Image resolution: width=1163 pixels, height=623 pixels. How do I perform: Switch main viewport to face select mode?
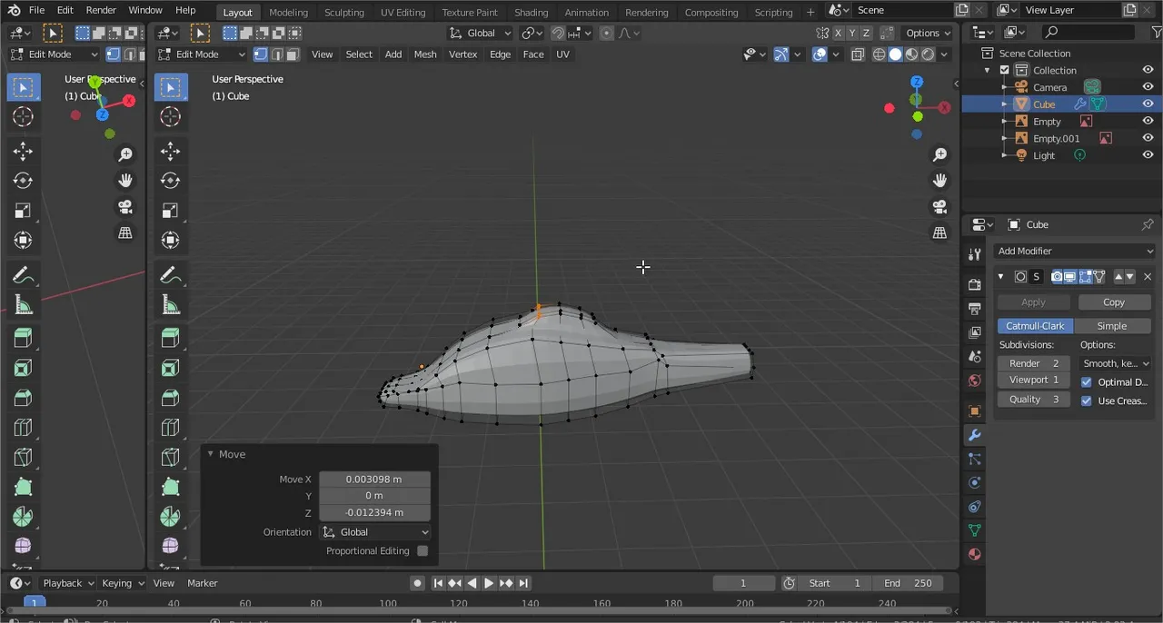tap(293, 54)
